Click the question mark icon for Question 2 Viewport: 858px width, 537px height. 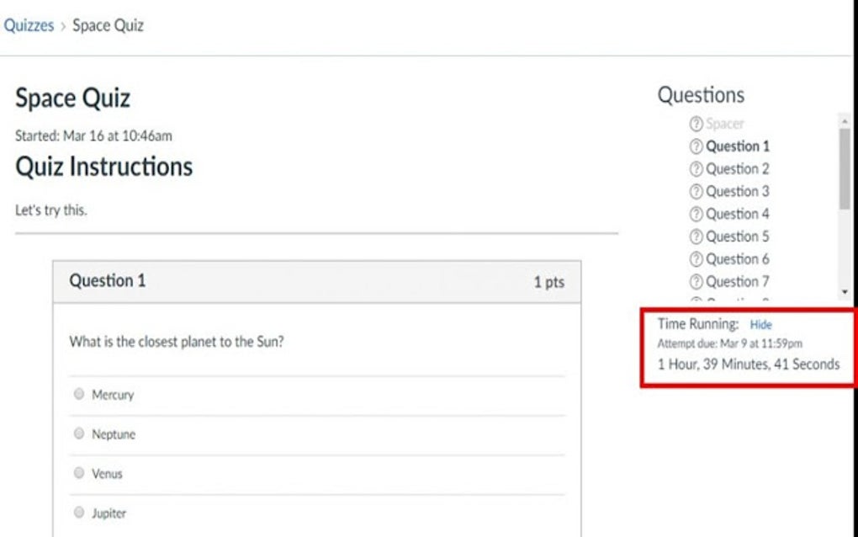695,168
